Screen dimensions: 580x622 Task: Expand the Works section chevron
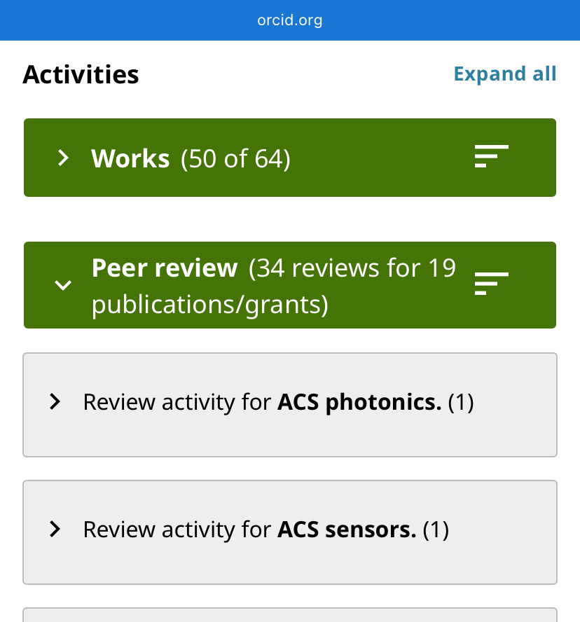coord(63,158)
